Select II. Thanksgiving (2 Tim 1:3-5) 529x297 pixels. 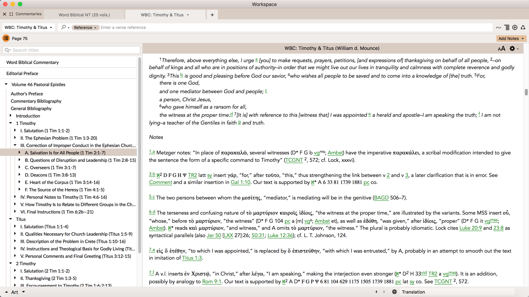pos(49,279)
